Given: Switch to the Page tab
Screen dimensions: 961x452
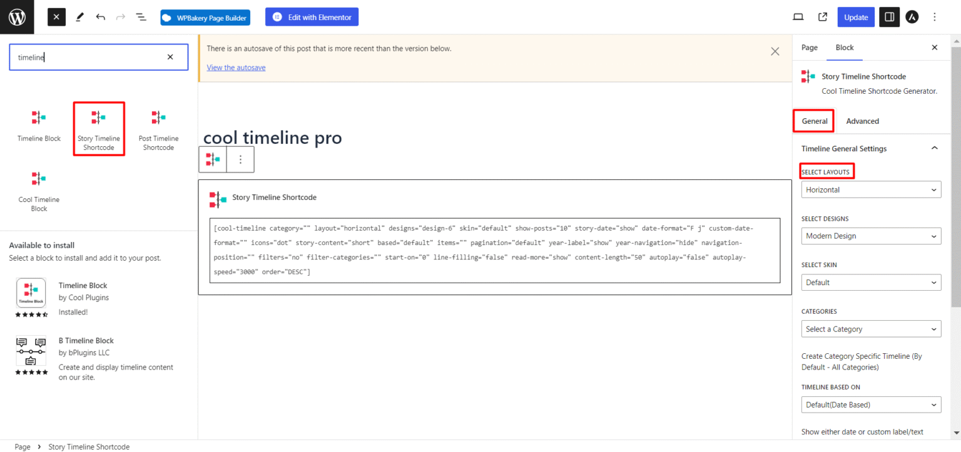Looking at the screenshot, I should 809,48.
